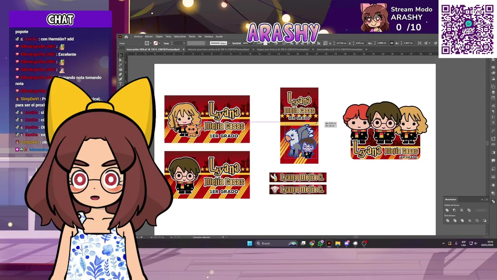Click the An (width) input field

(x=382, y=43)
